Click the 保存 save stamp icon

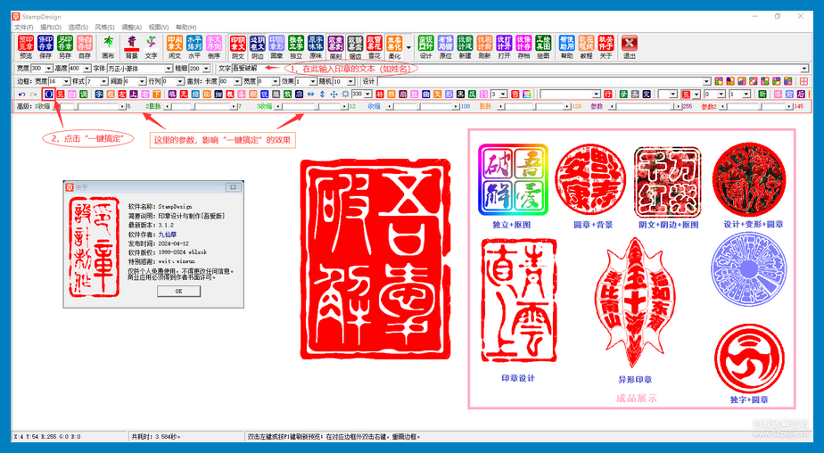pos(45,45)
